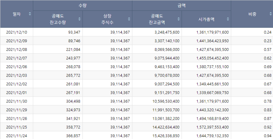Click market cap 1,380,737,155,100
Screen dimensions: 273x139
click(x=213, y=67)
